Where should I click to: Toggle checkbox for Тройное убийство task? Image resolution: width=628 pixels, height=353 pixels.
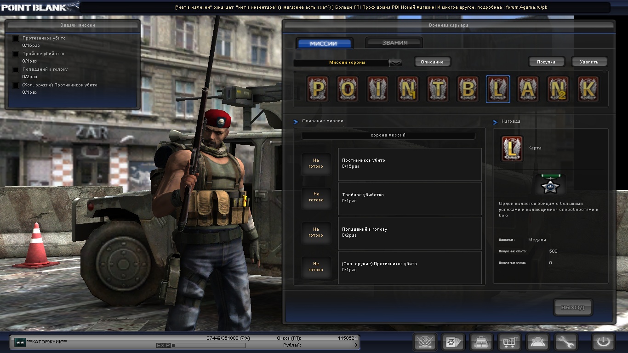16,54
